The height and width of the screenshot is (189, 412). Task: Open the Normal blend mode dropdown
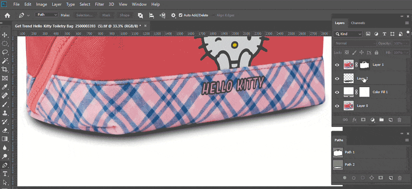pos(354,43)
